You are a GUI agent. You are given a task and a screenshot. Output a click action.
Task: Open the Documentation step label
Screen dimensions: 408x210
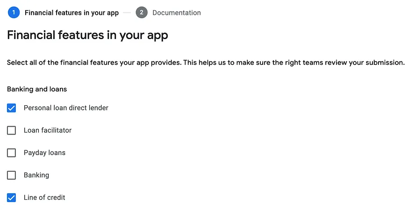click(176, 13)
